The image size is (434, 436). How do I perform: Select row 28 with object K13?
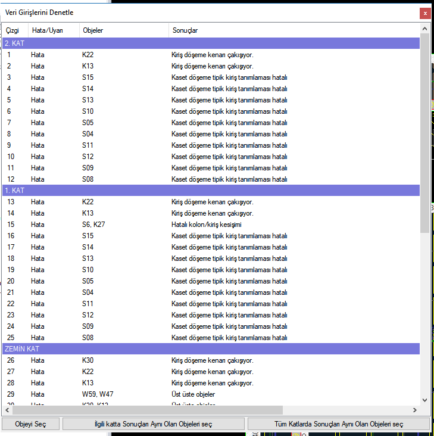(211, 383)
